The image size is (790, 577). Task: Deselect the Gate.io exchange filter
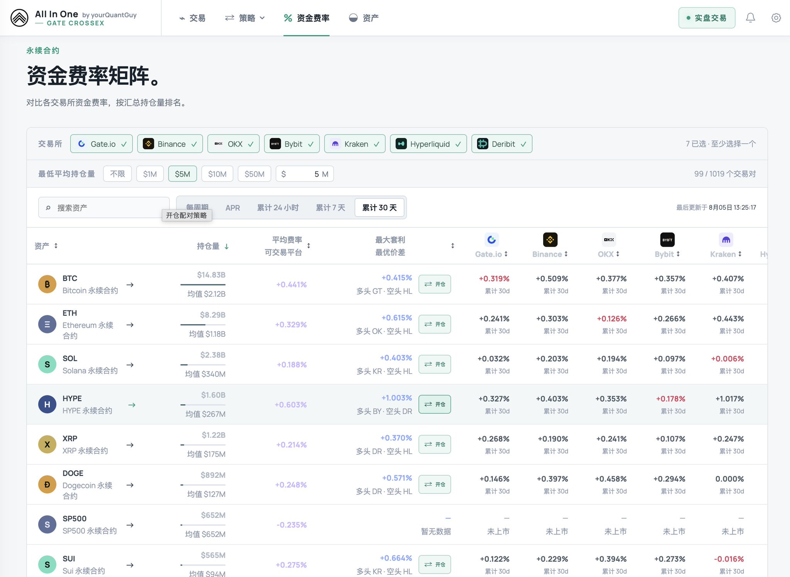coord(101,144)
